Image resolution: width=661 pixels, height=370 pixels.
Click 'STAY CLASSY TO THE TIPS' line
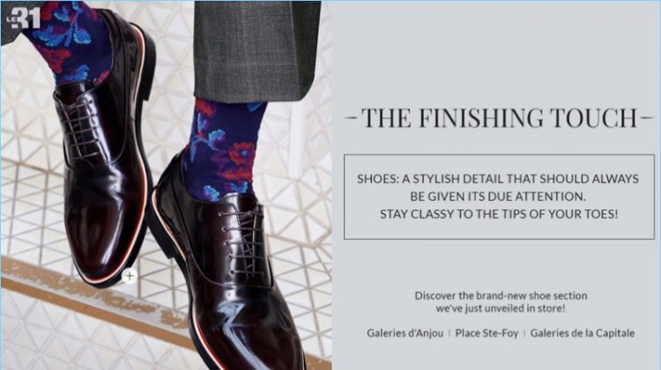[499, 214]
